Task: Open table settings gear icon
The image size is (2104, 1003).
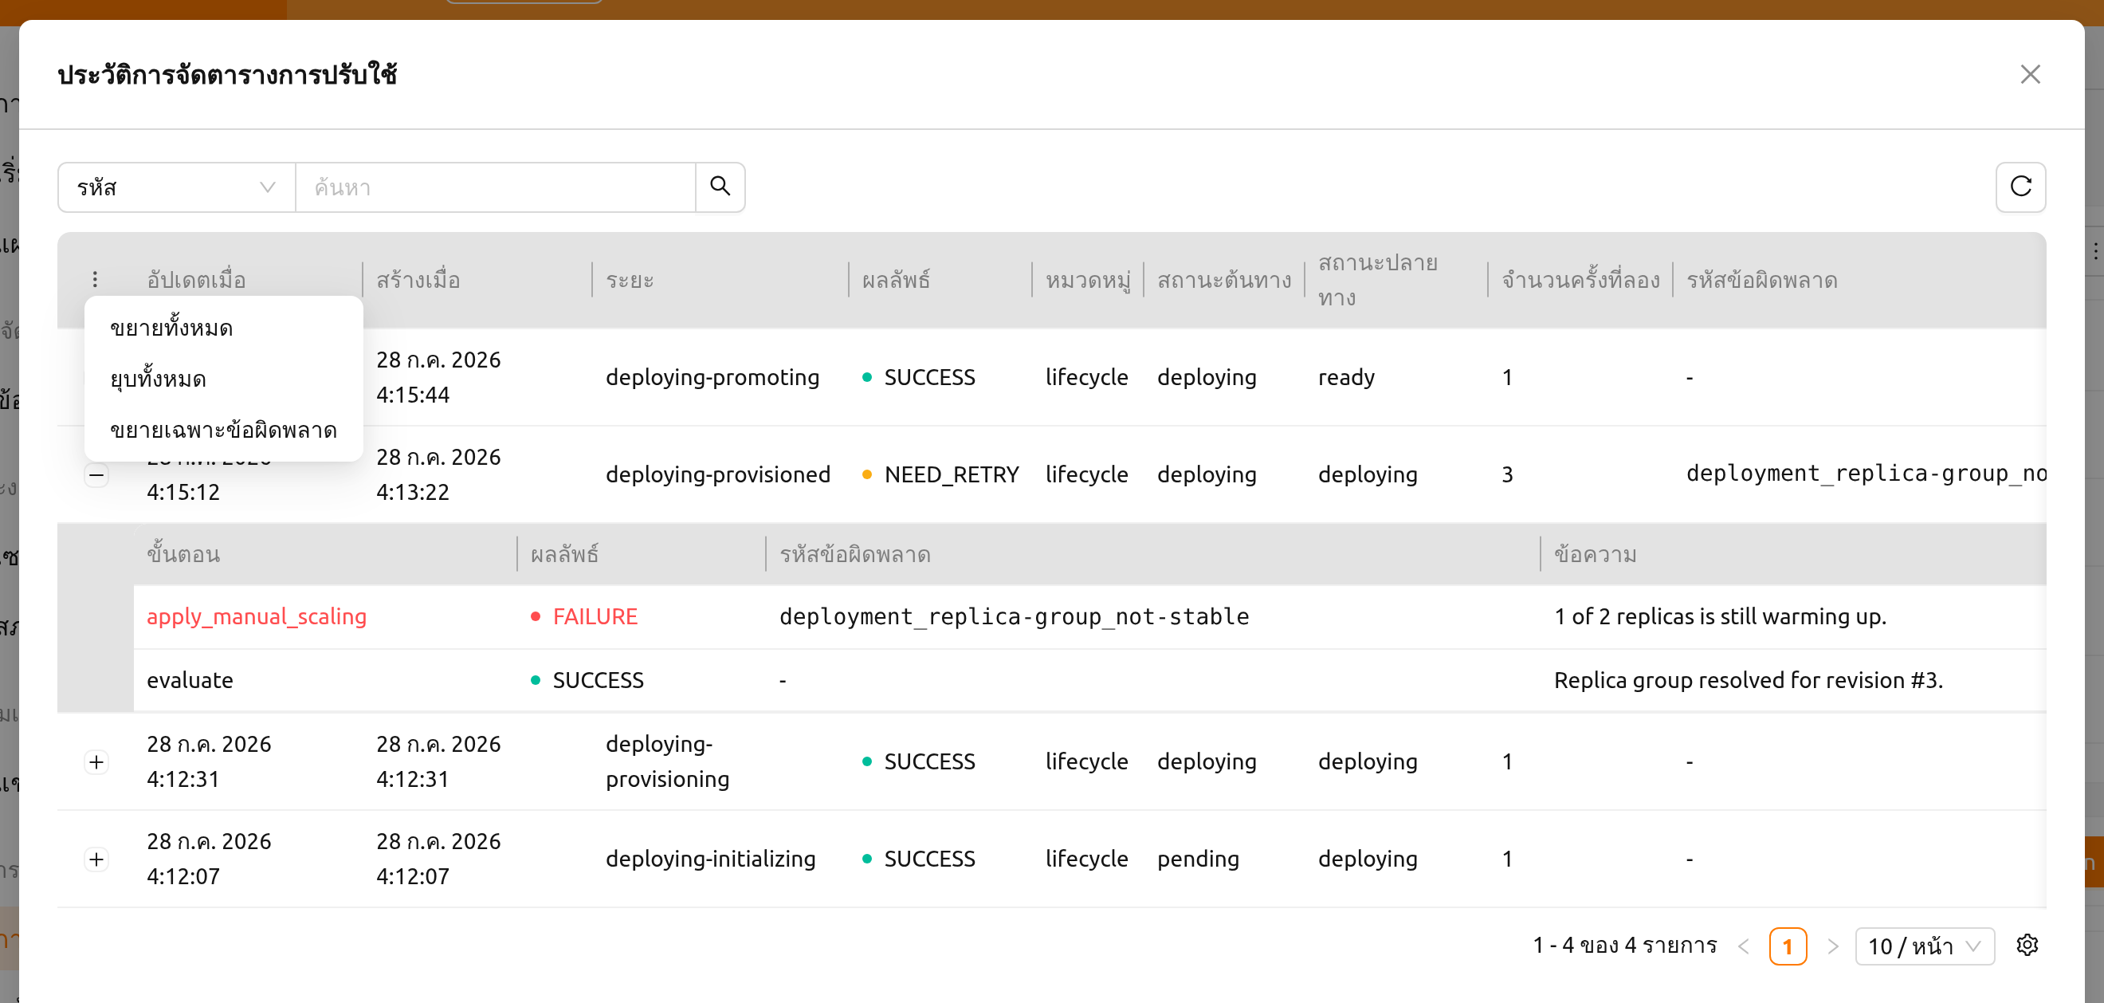Action: 2027,945
